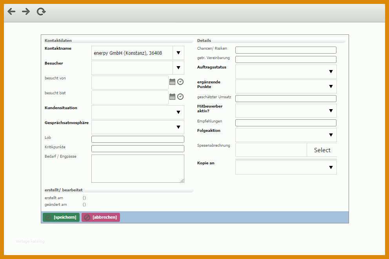
Task: Click the Details section heading
Action: 204,40
